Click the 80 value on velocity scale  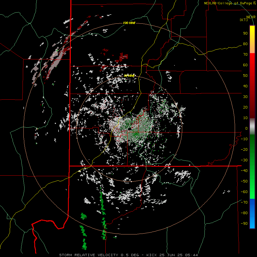coord(245,44)
